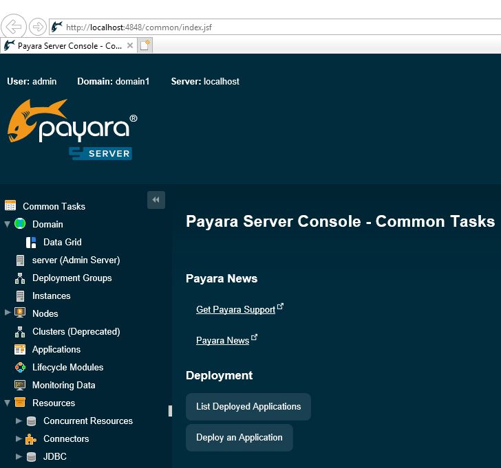
Task: Click the Data Grid icon
Action: click(x=31, y=243)
